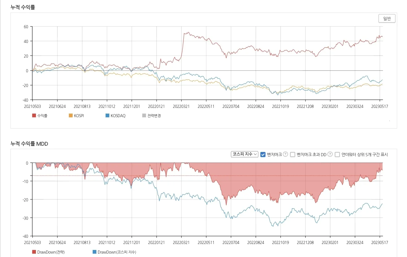Click 20220321 date label on return chart
The image size is (407, 257).
pyautogui.click(x=181, y=106)
